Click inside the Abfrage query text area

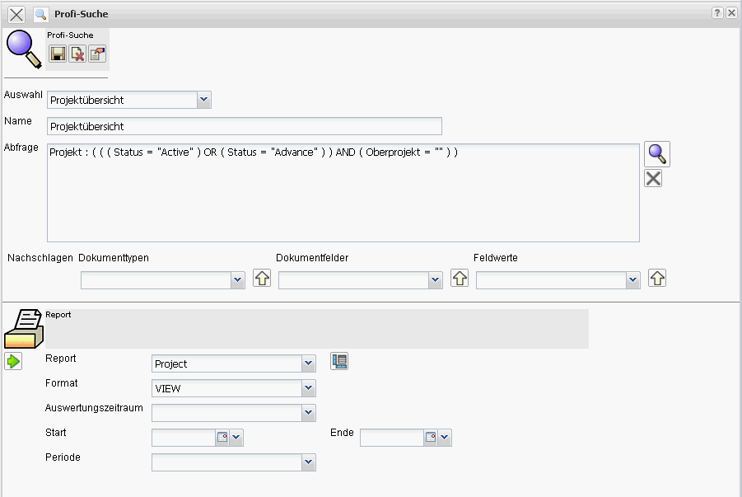coord(343,198)
